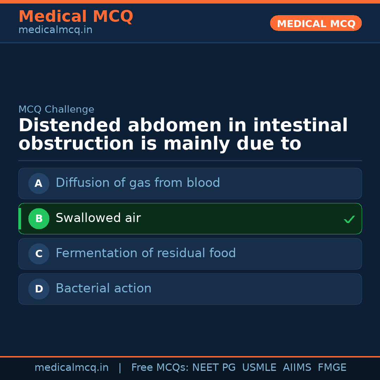Open the medicalmcq.in link in footer
Viewport: 380px width, 380px height.
point(71,368)
